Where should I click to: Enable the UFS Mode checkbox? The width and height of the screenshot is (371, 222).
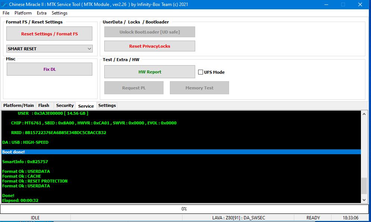(x=200, y=72)
